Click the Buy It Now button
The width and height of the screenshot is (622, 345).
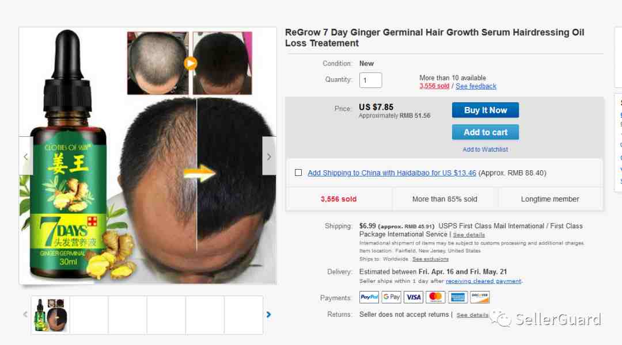click(x=485, y=110)
